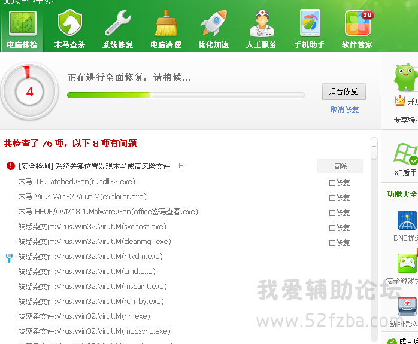Image resolution: width=418 pixels, height=344 pixels.
Task: Click the green mascot character icon
Action: tap(406, 77)
